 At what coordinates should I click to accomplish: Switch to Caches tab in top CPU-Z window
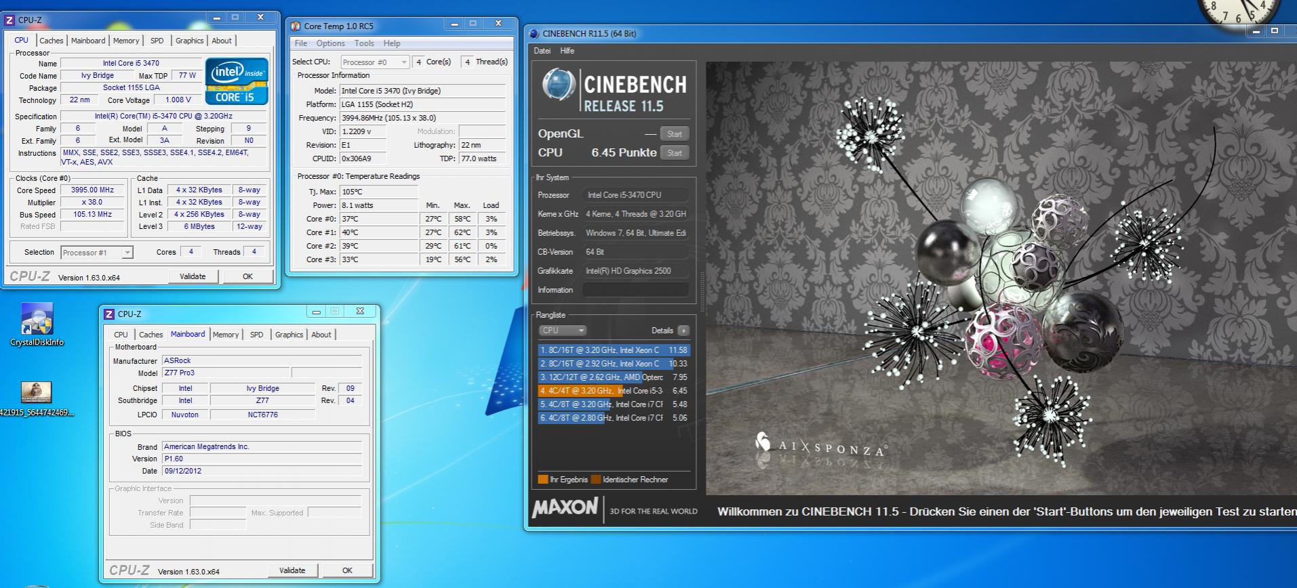(x=51, y=41)
